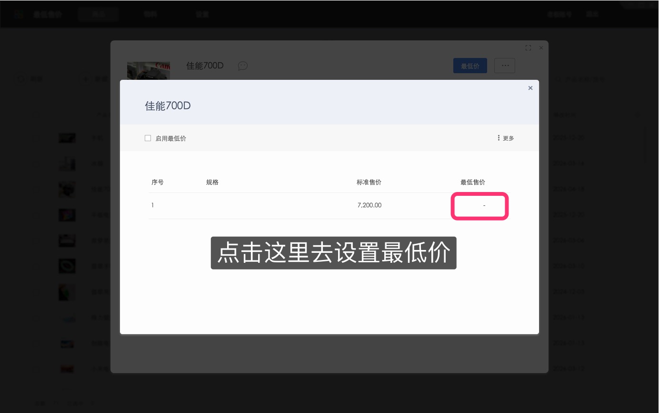Click the 序号 column header
This screenshot has height=413, width=659.
point(158,182)
